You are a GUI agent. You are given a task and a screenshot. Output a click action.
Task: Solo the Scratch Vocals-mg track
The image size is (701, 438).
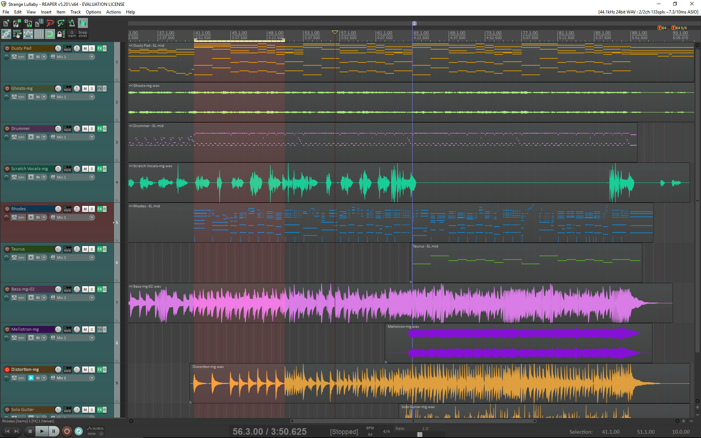coord(92,169)
